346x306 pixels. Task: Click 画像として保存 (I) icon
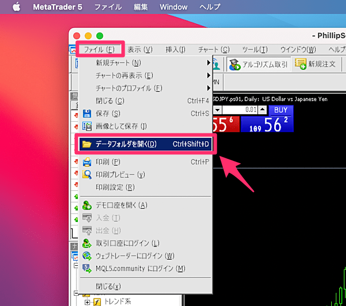87,126
